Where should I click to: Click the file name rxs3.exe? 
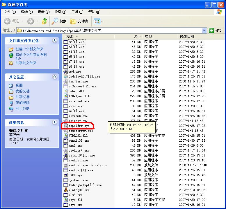76,145
